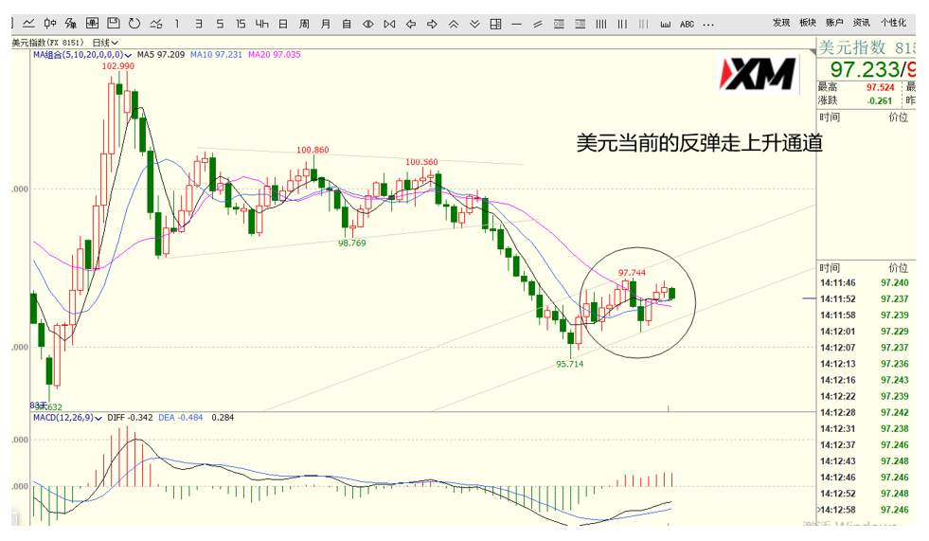Toggle the eye visibility icon
Screen dimensions: 929x541
(x=368, y=24)
